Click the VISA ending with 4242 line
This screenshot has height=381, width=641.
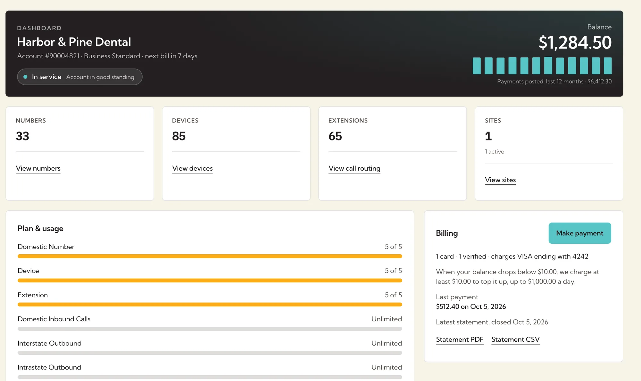(512, 256)
